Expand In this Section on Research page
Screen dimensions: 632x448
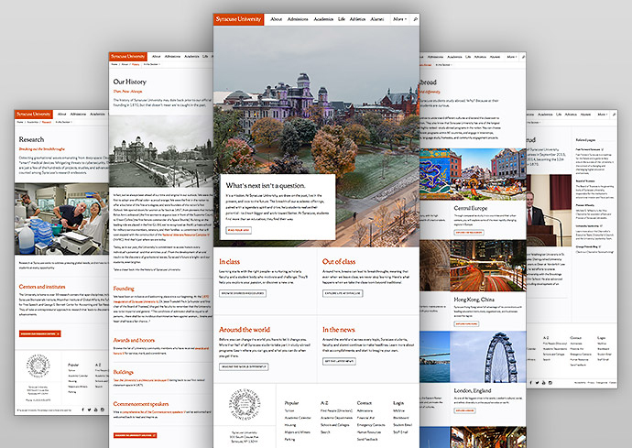64,122
